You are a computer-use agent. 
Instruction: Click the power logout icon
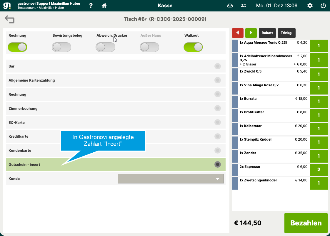coord(323,6)
